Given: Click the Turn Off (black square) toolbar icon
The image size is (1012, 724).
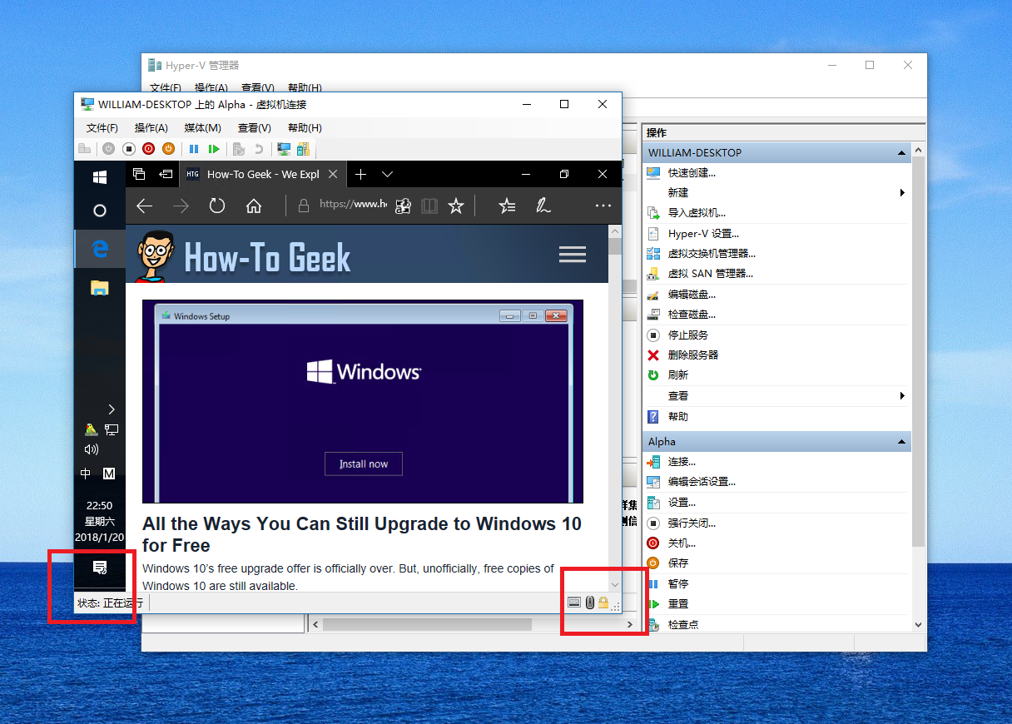Looking at the screenshot, I should coord(128,149).
